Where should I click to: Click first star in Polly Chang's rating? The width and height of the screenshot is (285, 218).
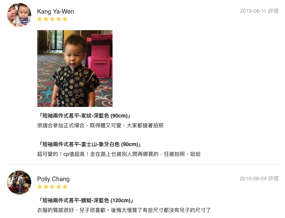click(40, 187)
